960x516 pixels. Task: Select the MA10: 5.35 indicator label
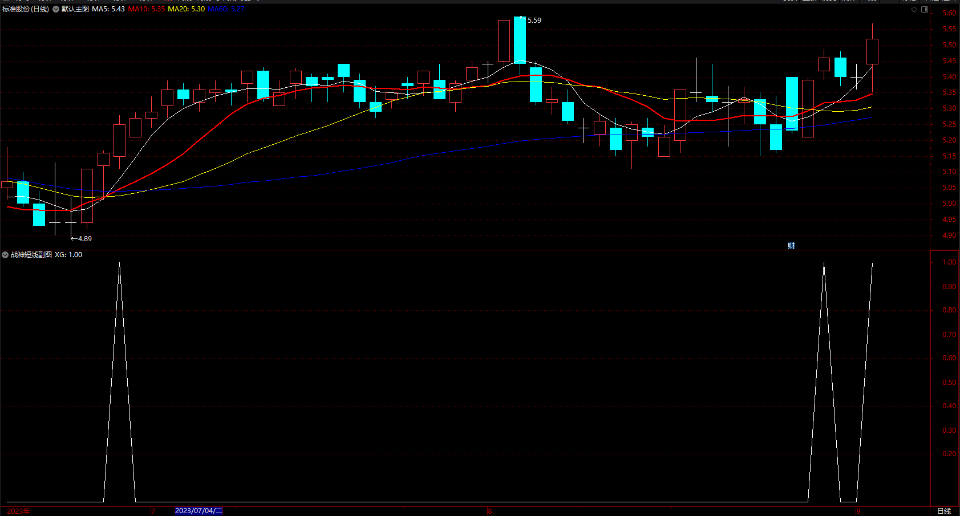(x=147, y=9)
